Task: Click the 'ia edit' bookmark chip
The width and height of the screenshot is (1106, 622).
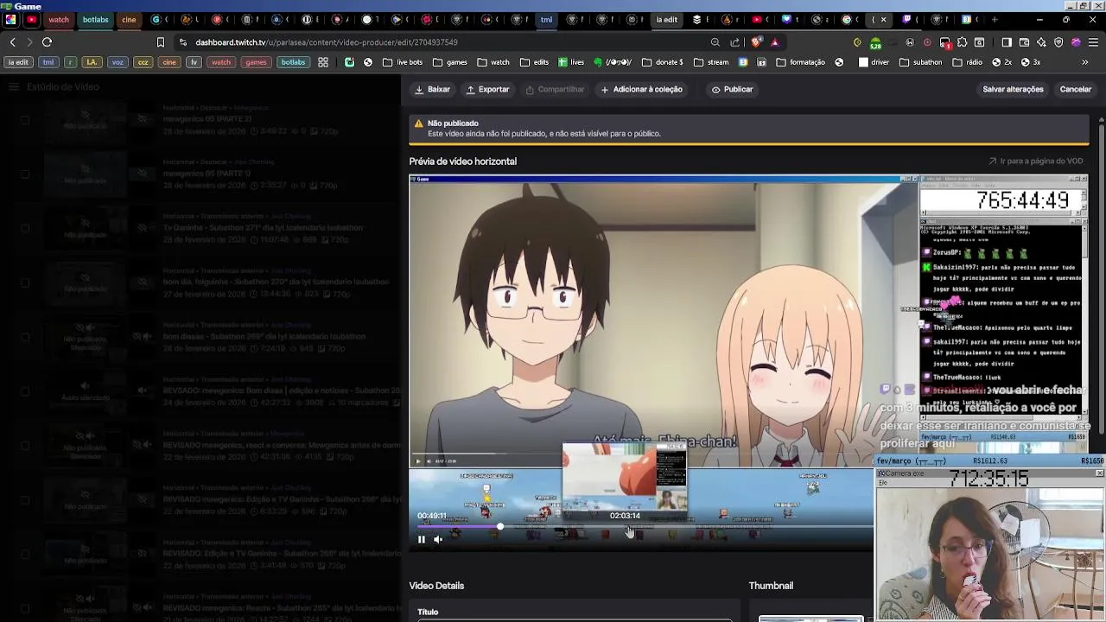Action: [18, 62]
